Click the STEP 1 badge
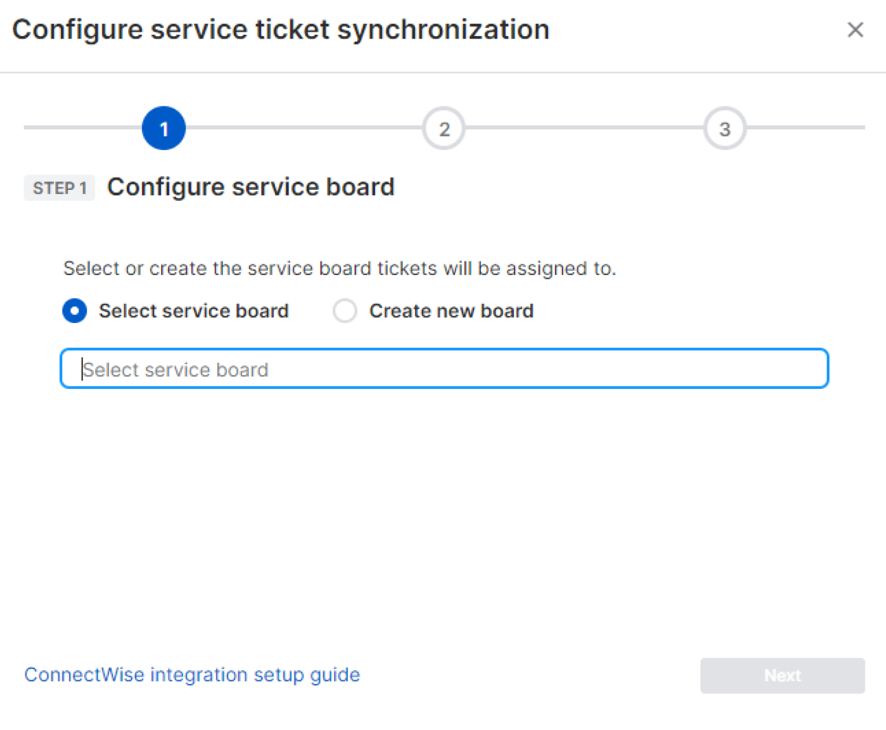 [59, 188]
